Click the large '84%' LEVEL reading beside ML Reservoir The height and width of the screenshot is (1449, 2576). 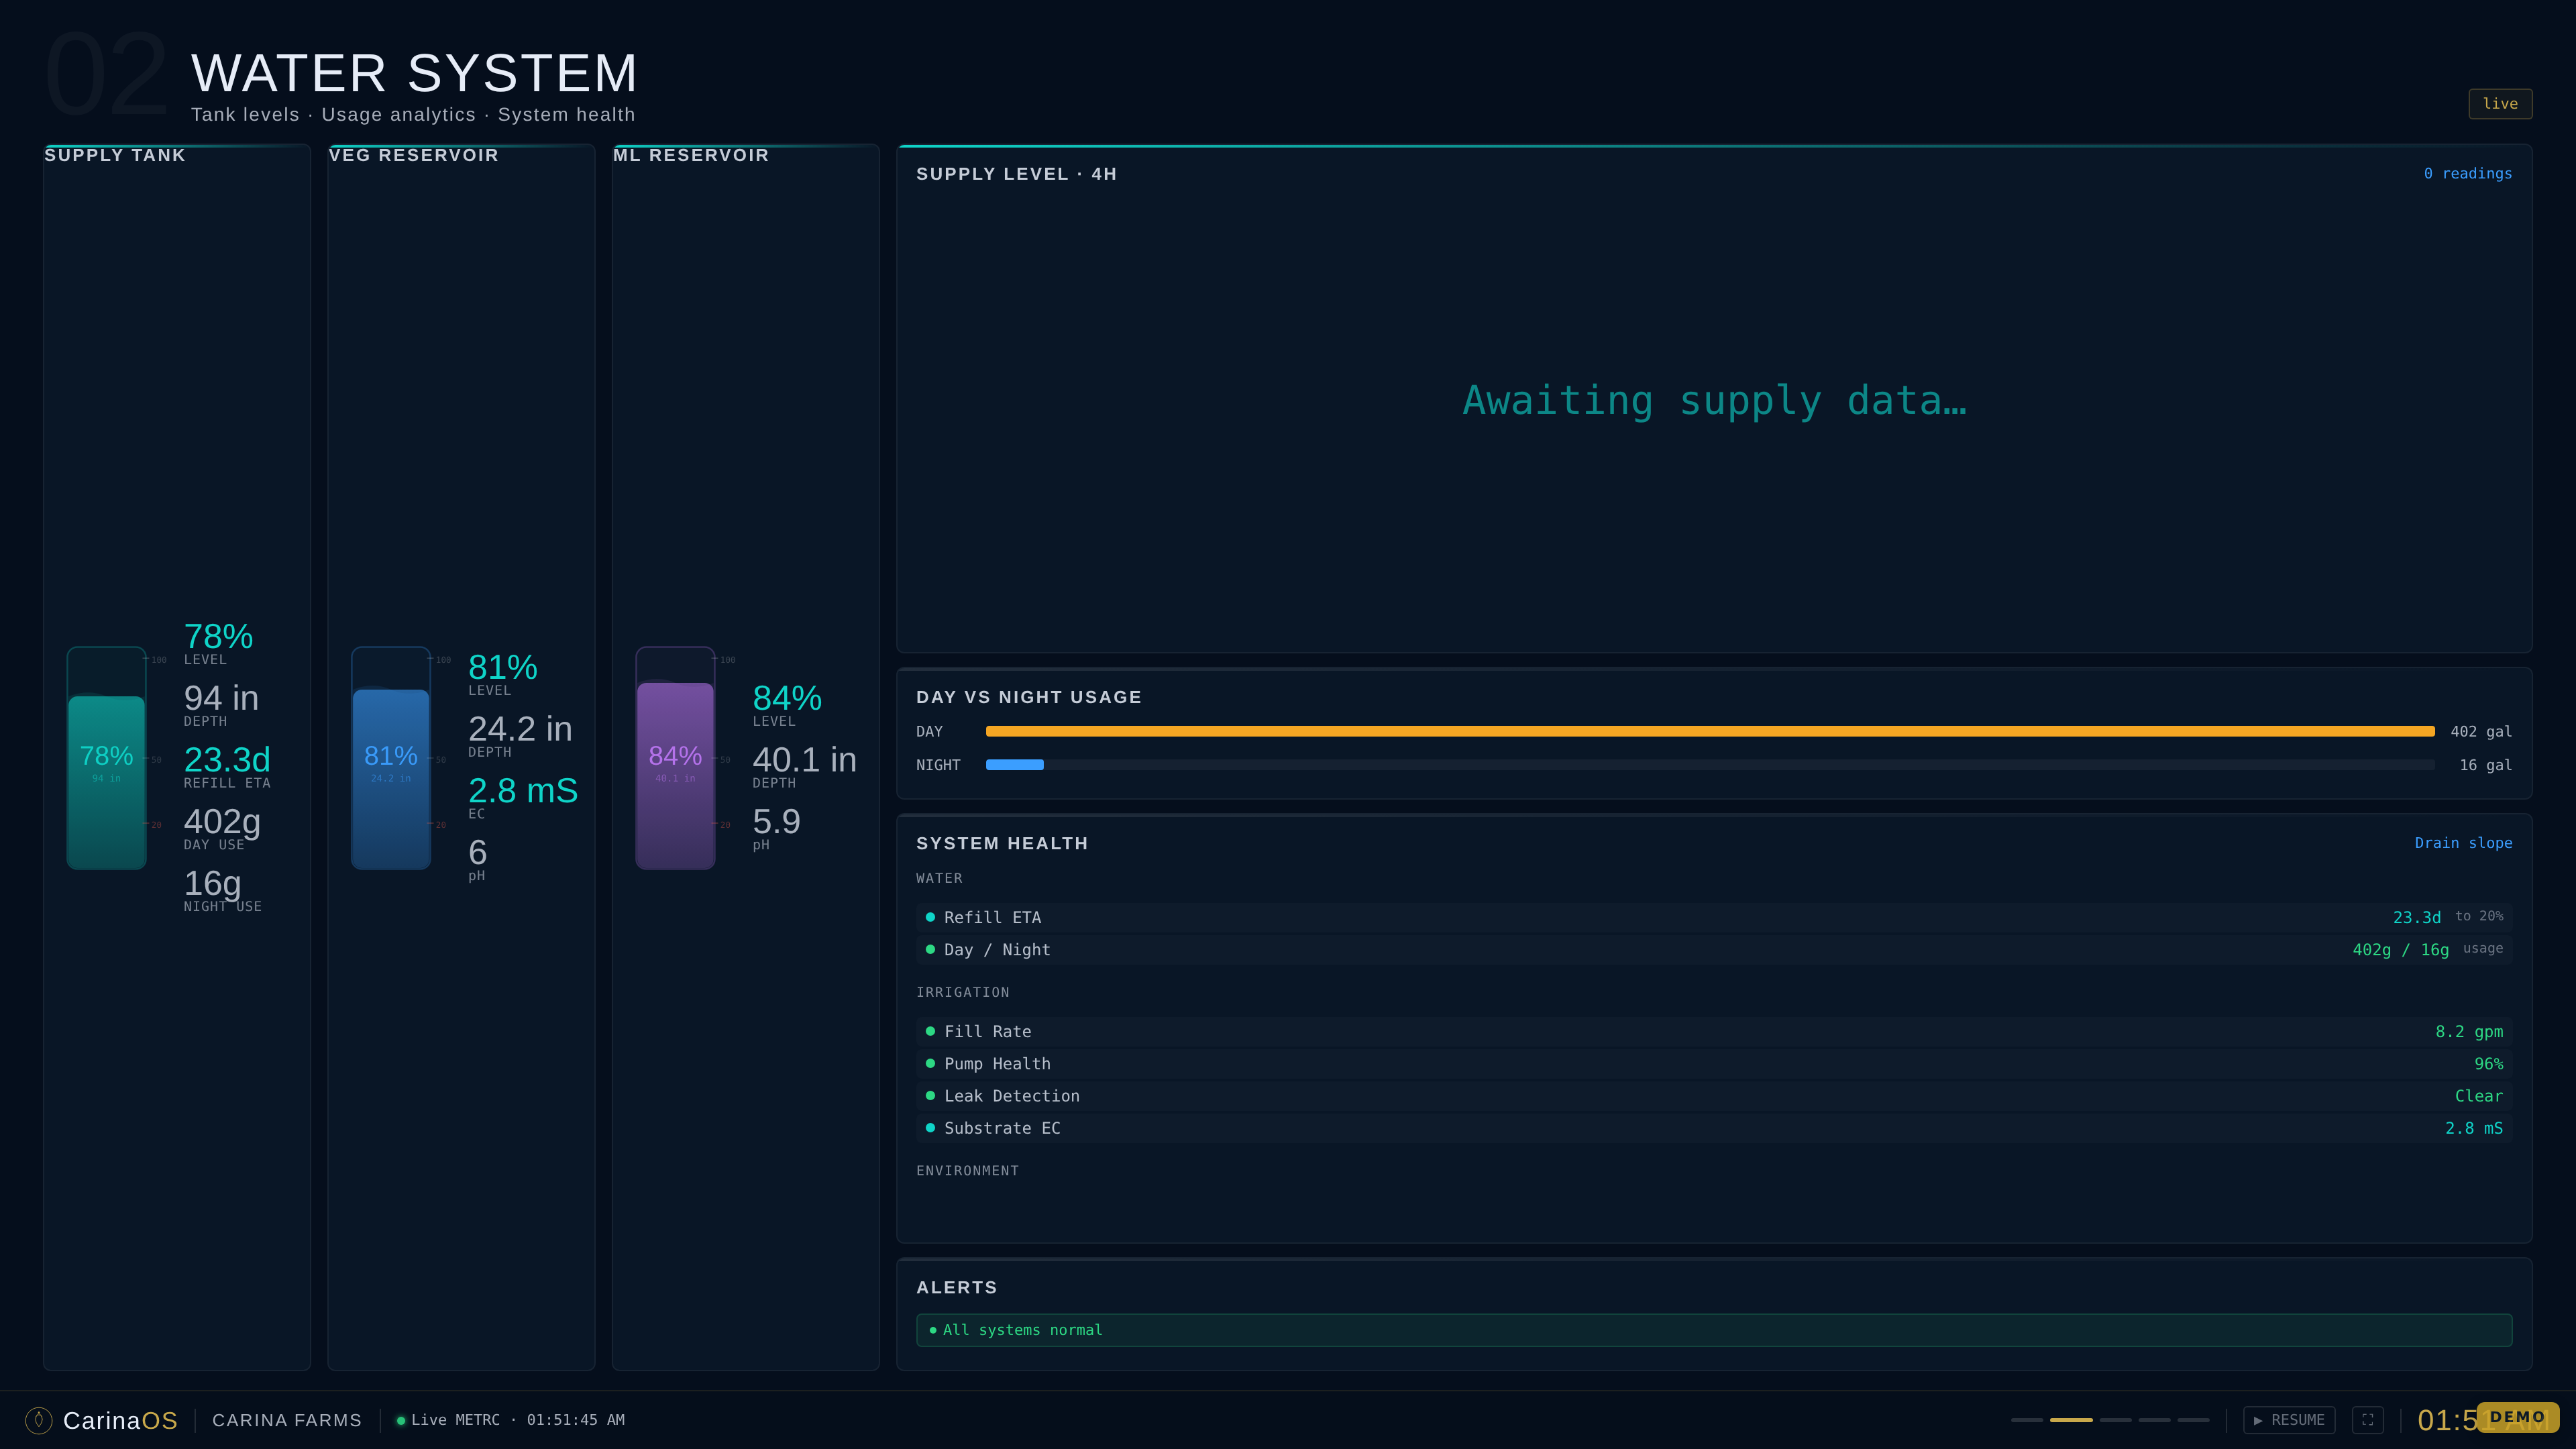787,698
